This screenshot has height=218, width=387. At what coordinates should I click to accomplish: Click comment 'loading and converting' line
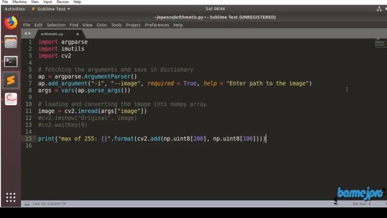pyautogui.click(x=122, y=104)
